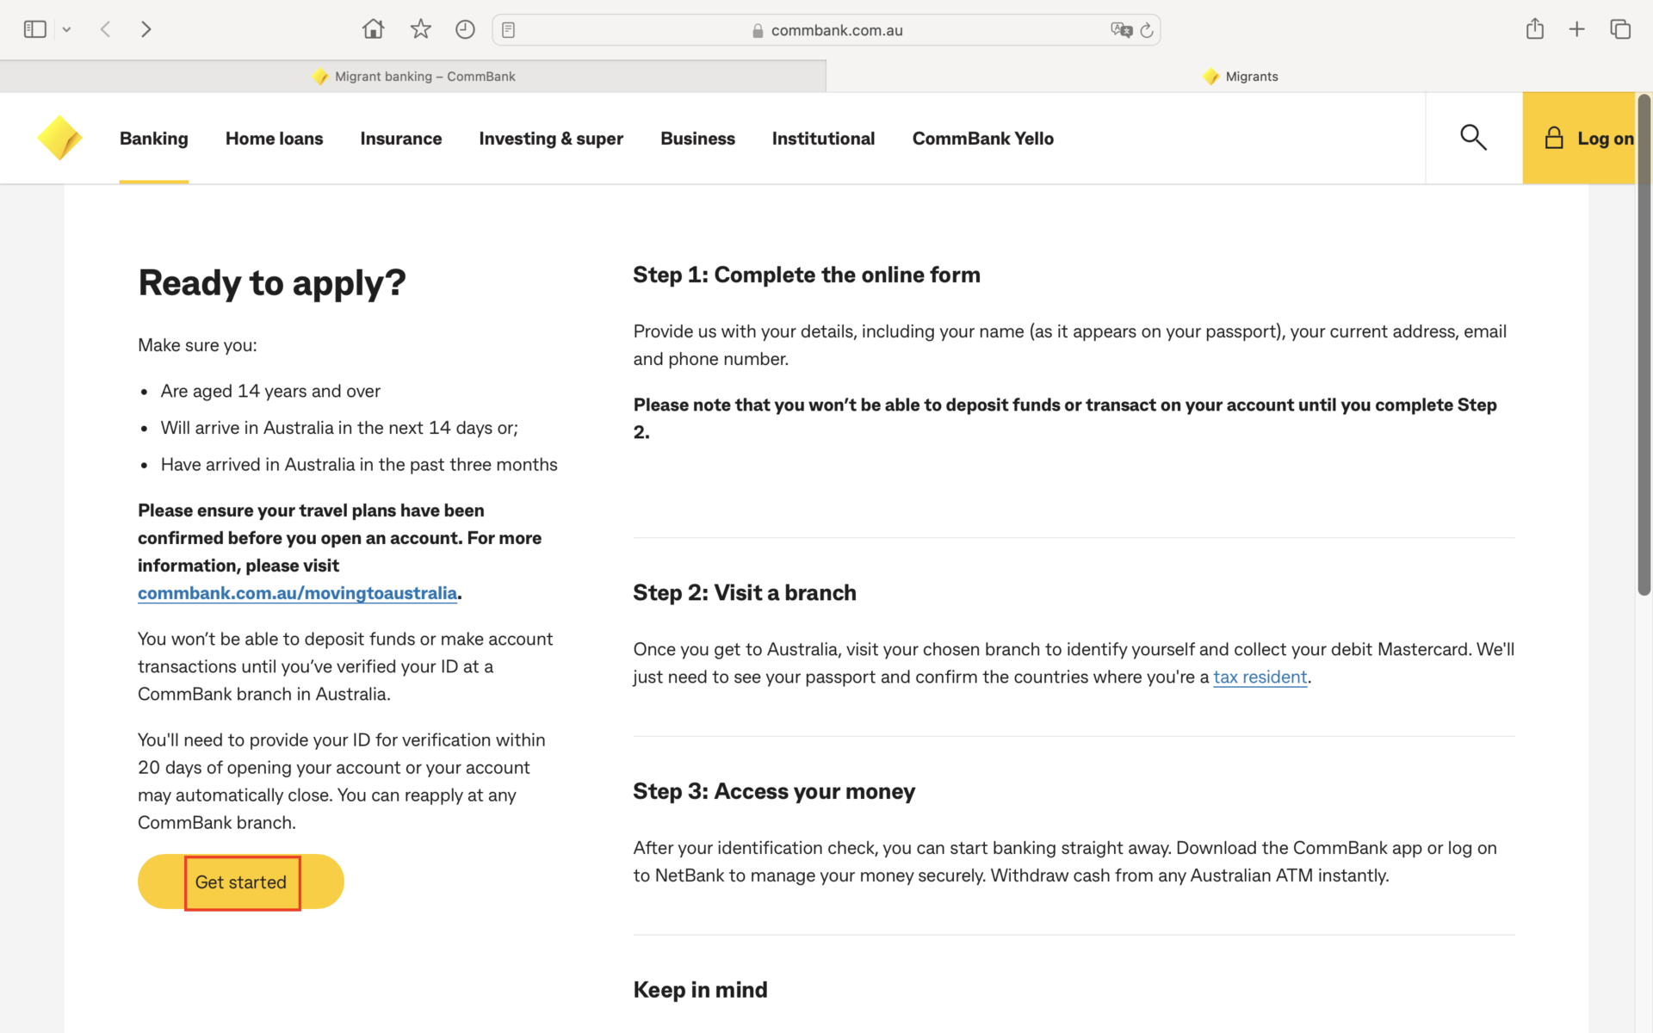Click the CommBank diamond logo

[x=59, y=138]
